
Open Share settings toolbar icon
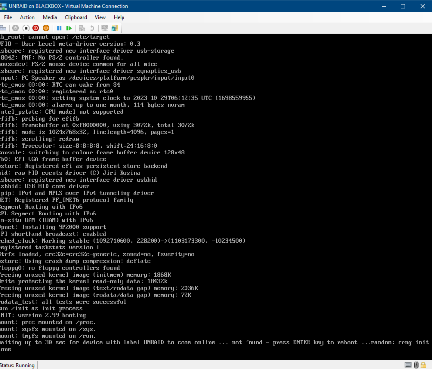coord(115,28)
